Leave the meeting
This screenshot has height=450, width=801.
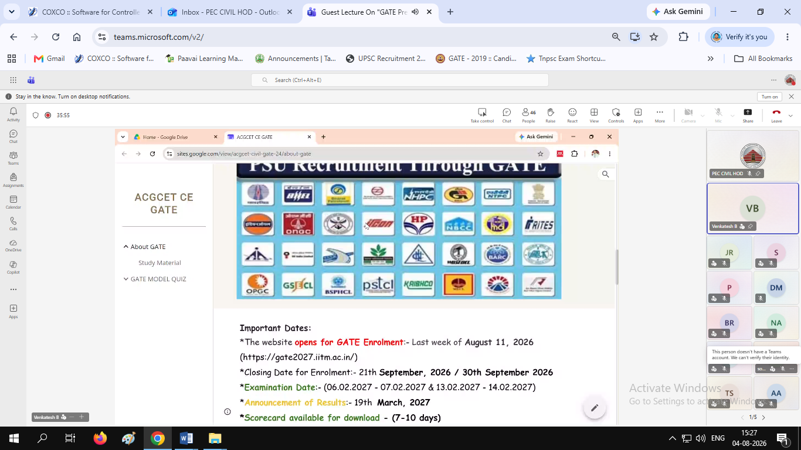tap(776, 115)
